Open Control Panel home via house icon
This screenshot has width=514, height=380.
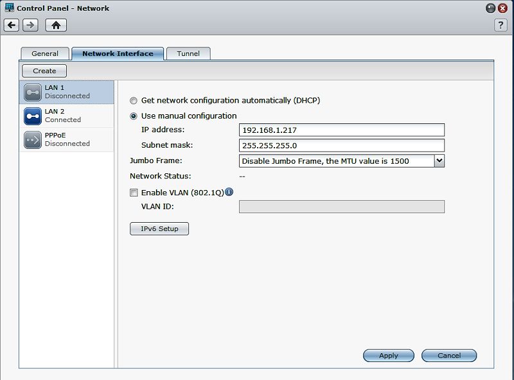56,25
